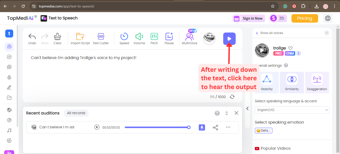Share the recent audition recording
This screenshot has height=154, width=340.
[215, 127]
